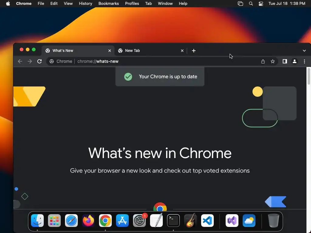Viewport: 311px width, 233px height.
Task: Open the Window menu
Action: tap(165, 4)
